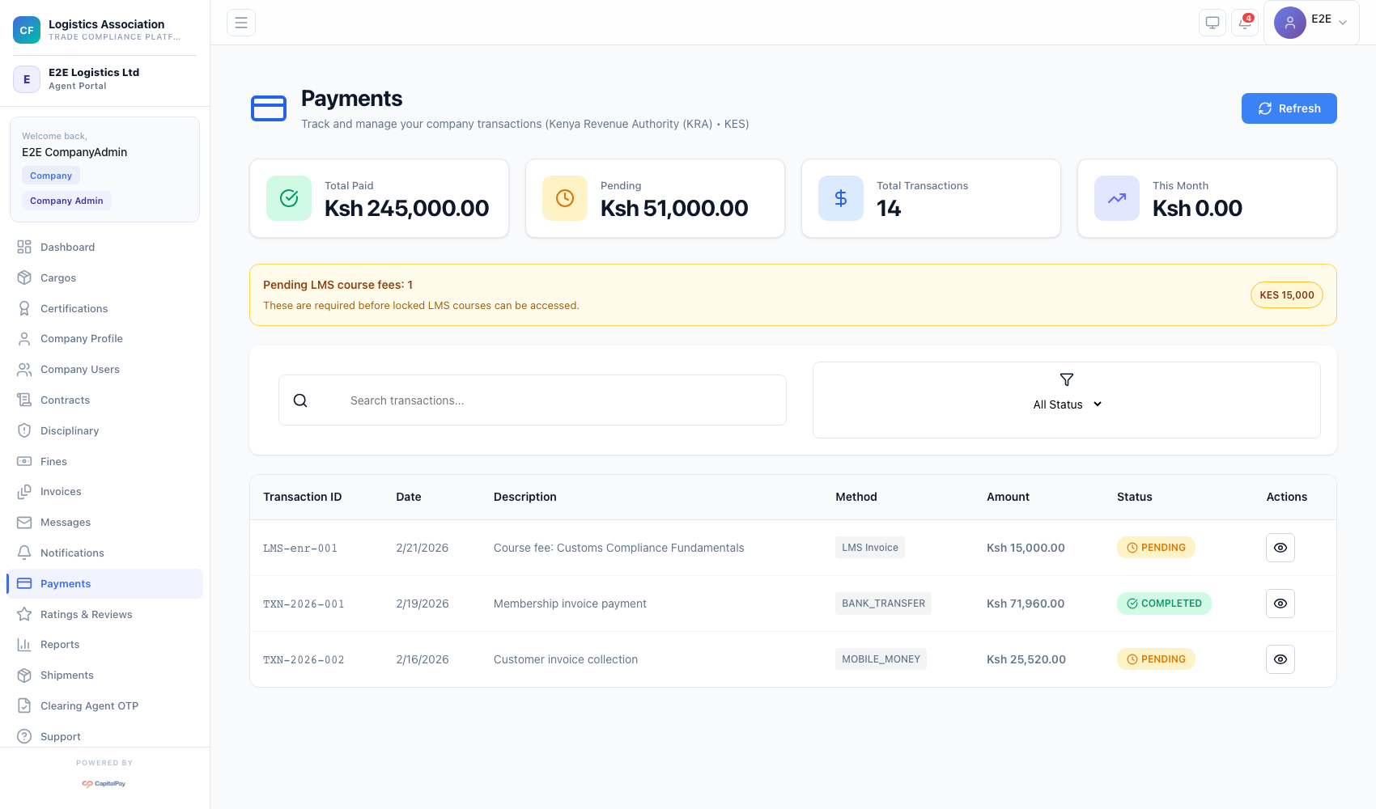Click the search magnifier in transactions search bar
This screenshot has width=1376, height=809.
coord(300,400)
